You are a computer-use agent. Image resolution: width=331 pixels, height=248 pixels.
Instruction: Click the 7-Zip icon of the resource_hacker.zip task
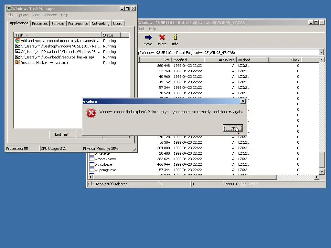point(18,57)
